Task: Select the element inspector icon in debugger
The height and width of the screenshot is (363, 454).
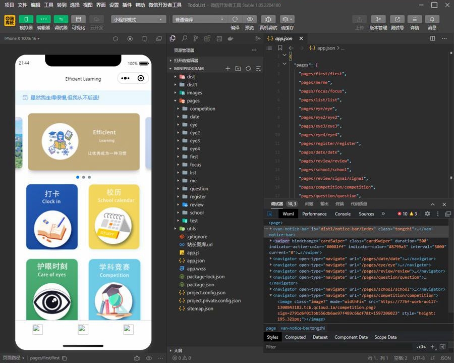Action: click(x=270, y=214)
